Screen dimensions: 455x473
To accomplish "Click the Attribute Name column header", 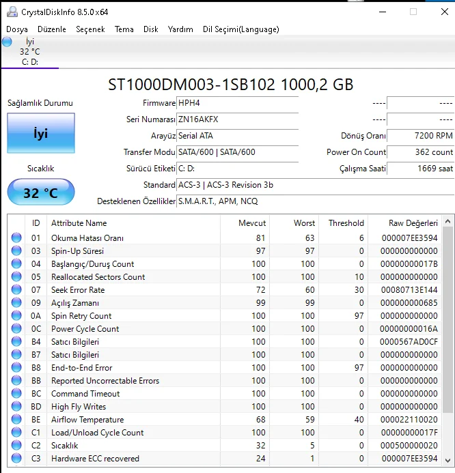I will [x=79, y=223].
